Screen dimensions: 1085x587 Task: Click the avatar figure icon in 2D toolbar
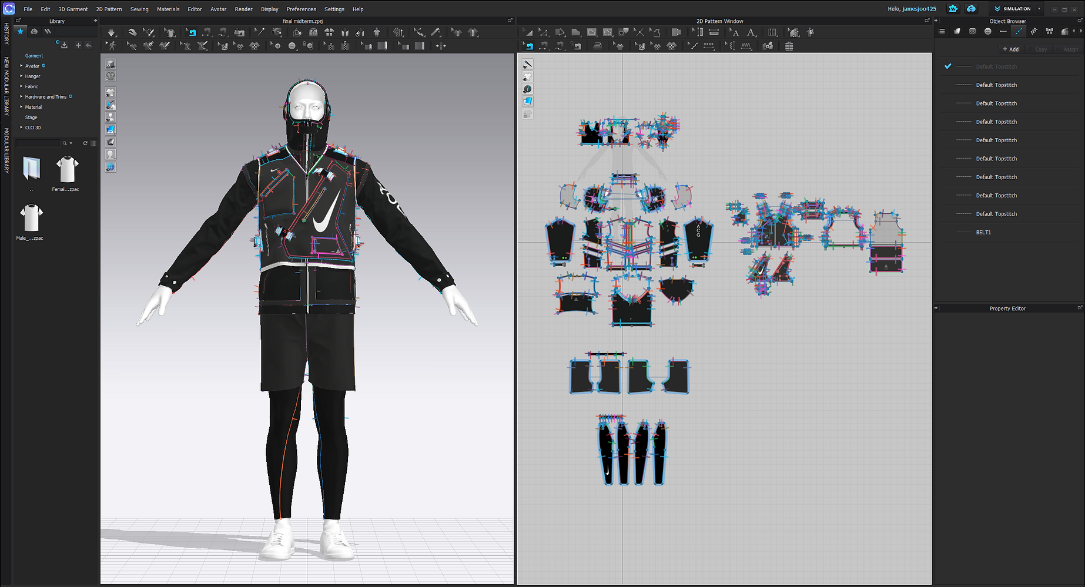tap(811, 33)
